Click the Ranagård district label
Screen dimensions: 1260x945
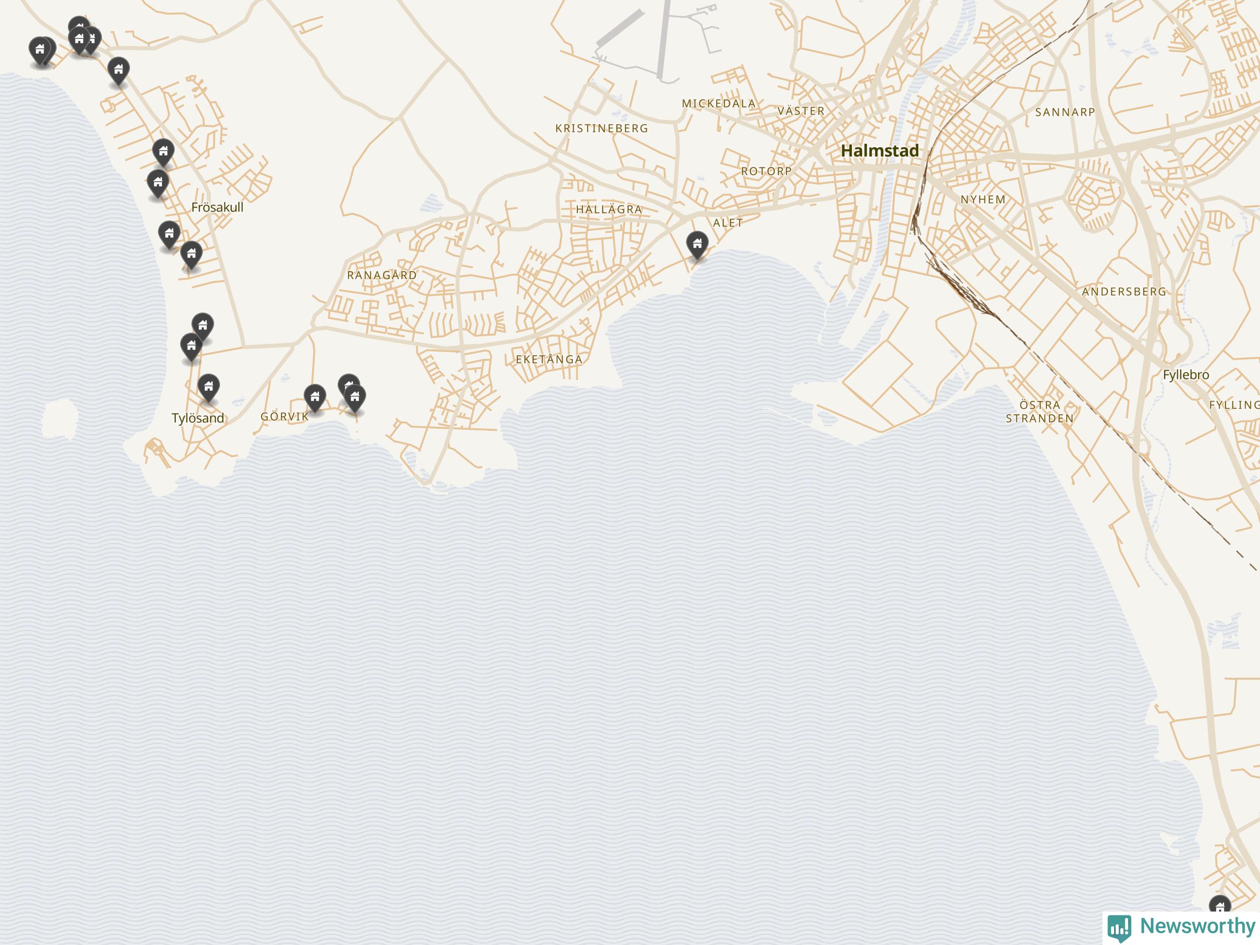381,275
